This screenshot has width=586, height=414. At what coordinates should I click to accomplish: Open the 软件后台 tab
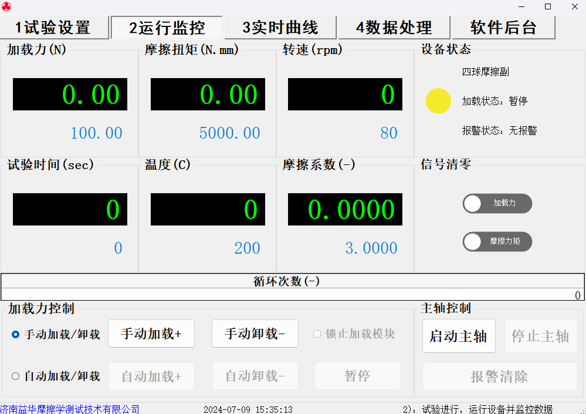tap(503, 28)
